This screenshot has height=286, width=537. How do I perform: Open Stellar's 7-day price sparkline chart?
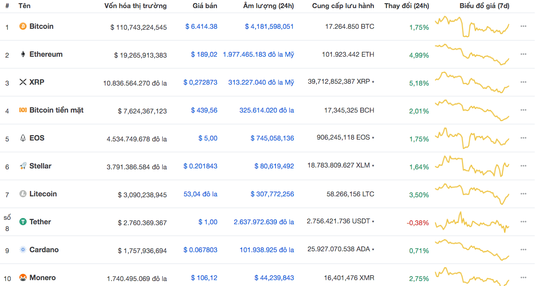tap(472, 166)
